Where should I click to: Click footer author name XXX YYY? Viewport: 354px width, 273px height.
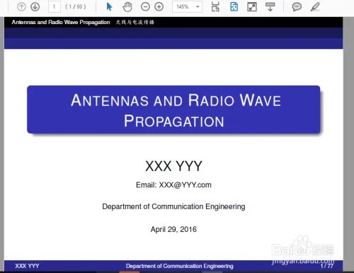click(x=27, y=266)
